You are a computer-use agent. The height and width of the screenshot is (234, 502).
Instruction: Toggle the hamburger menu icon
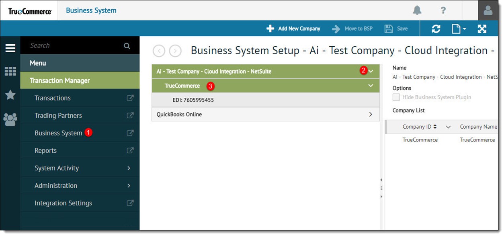click(10, 48)
